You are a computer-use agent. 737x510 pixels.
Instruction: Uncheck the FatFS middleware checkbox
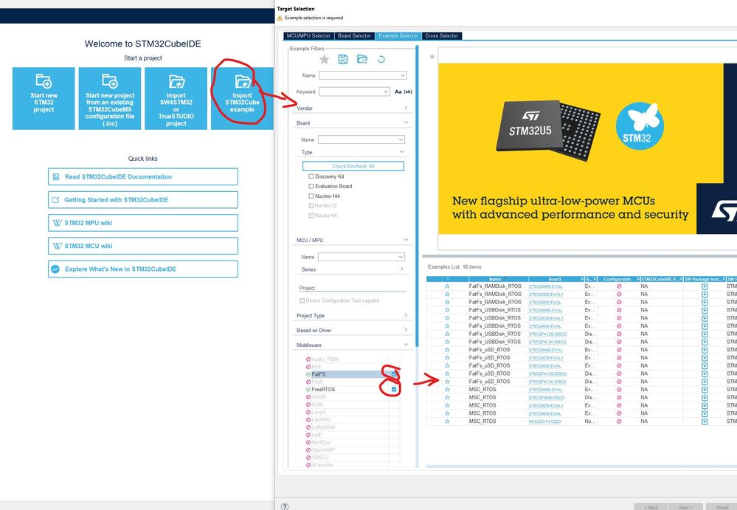pos(395,375)
